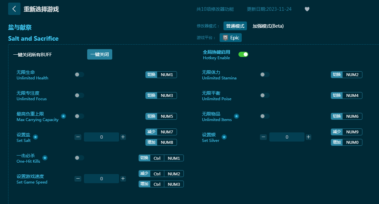Click star icon beside Set Salt

[x=35, y=137]
